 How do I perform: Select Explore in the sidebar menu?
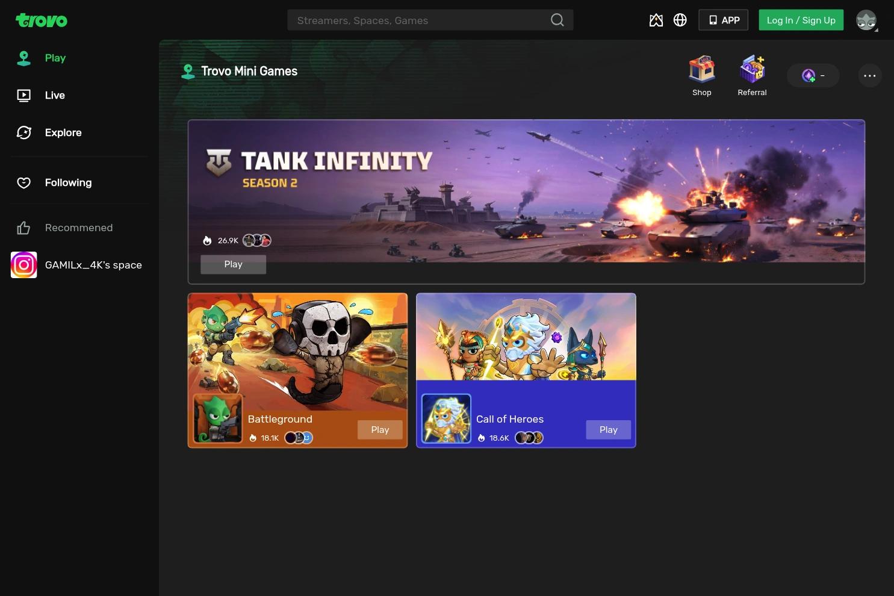tap(63, 133)
